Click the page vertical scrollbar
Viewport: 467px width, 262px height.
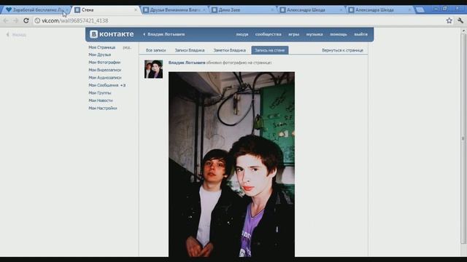[463, 138]
